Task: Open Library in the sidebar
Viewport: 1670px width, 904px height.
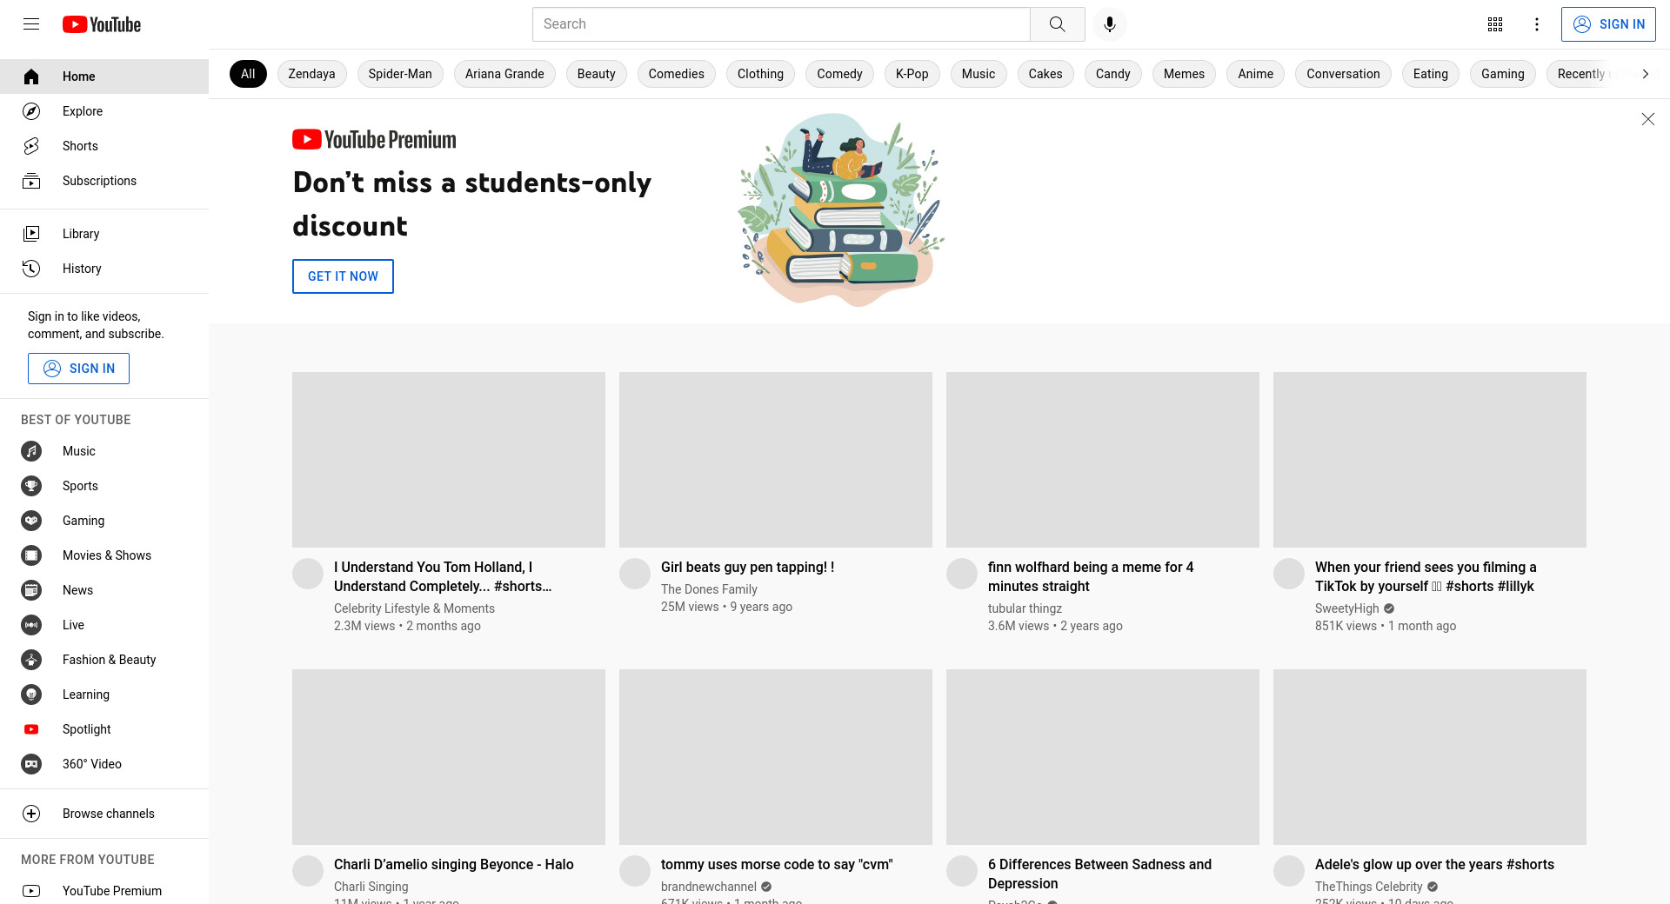Action: (x=104, y=234)
